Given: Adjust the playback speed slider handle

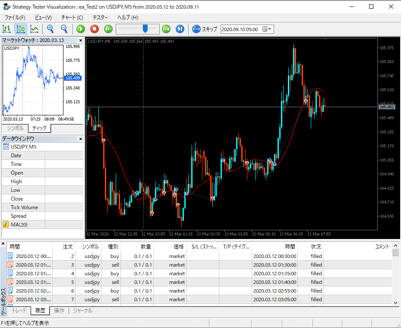Looking at the screenshot, I should click(145, 29).
